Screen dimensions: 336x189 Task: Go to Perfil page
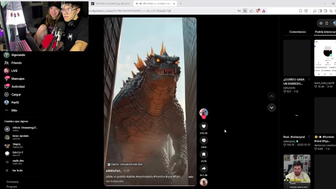click(x=12, y=102)
